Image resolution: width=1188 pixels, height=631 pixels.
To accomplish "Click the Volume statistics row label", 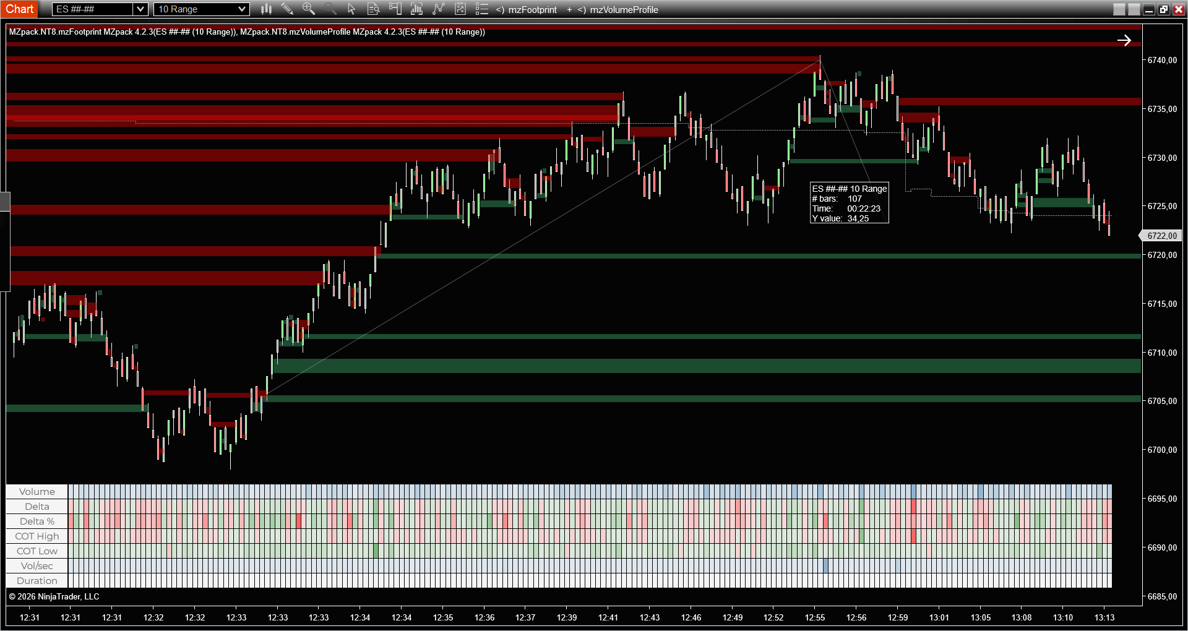I will pos(37,492).
